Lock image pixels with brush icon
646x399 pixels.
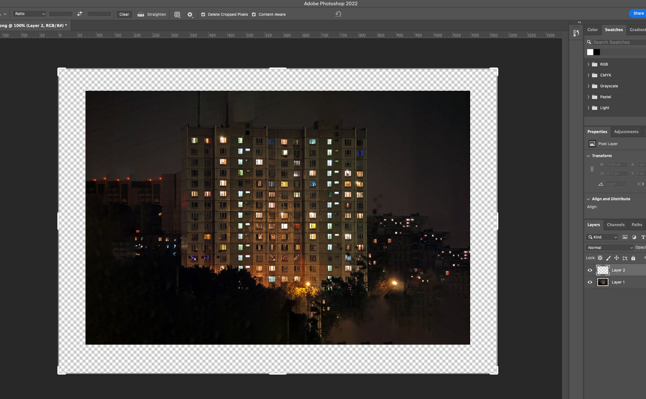tap(608, 258)
